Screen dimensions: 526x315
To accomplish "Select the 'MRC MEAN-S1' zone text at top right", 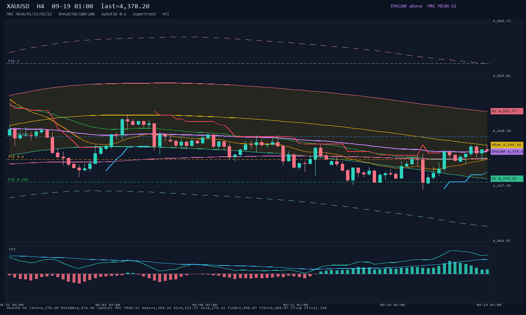I will coord(442,6).
